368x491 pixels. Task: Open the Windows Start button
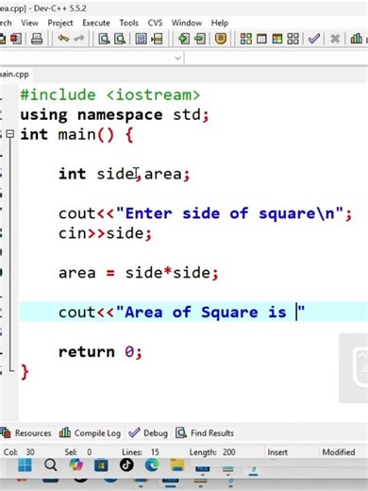point(25,466)
